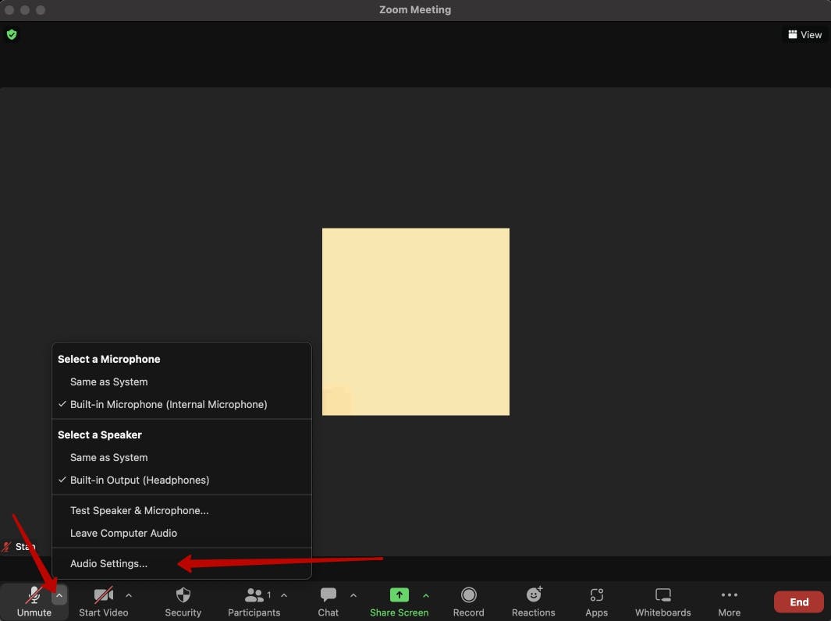The height and width of the screenshot is (621, 831).
Task: Collapse the audio options chevron next to Unmute
Action: 59,595
